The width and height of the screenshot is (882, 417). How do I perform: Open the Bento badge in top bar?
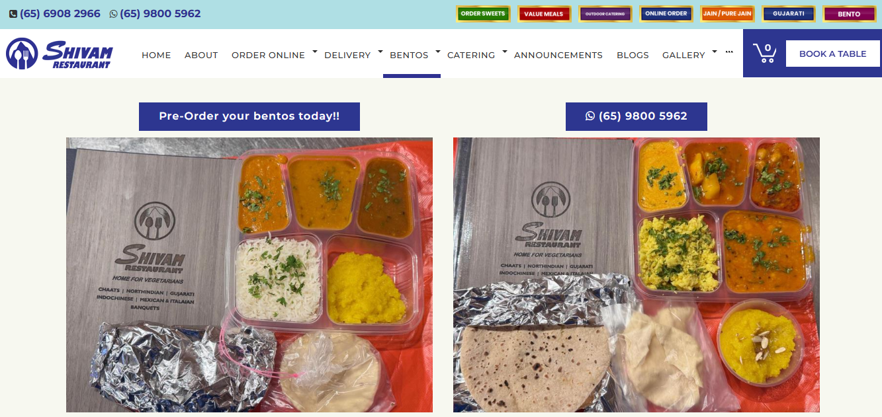(x=850, y=14)
